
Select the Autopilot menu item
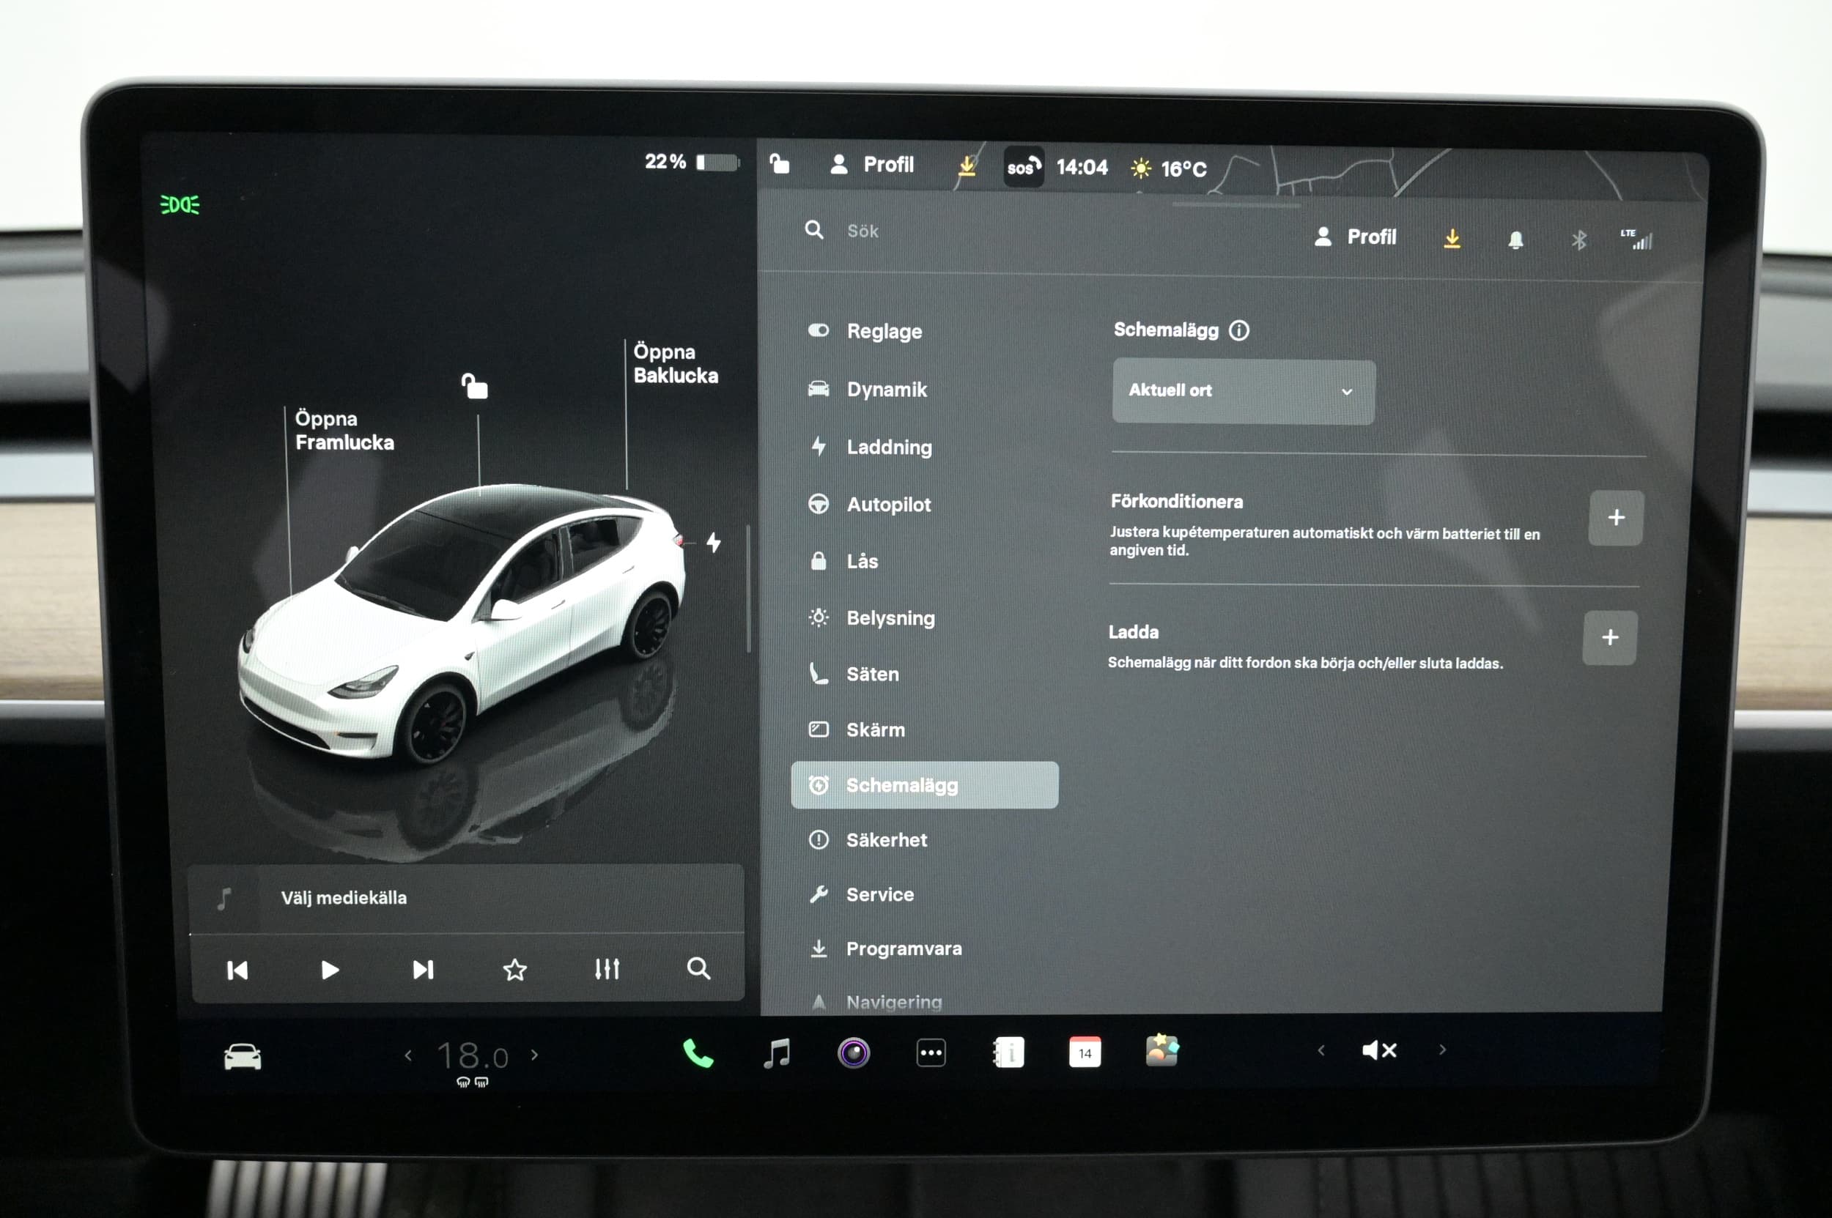[x=888, y=505]
